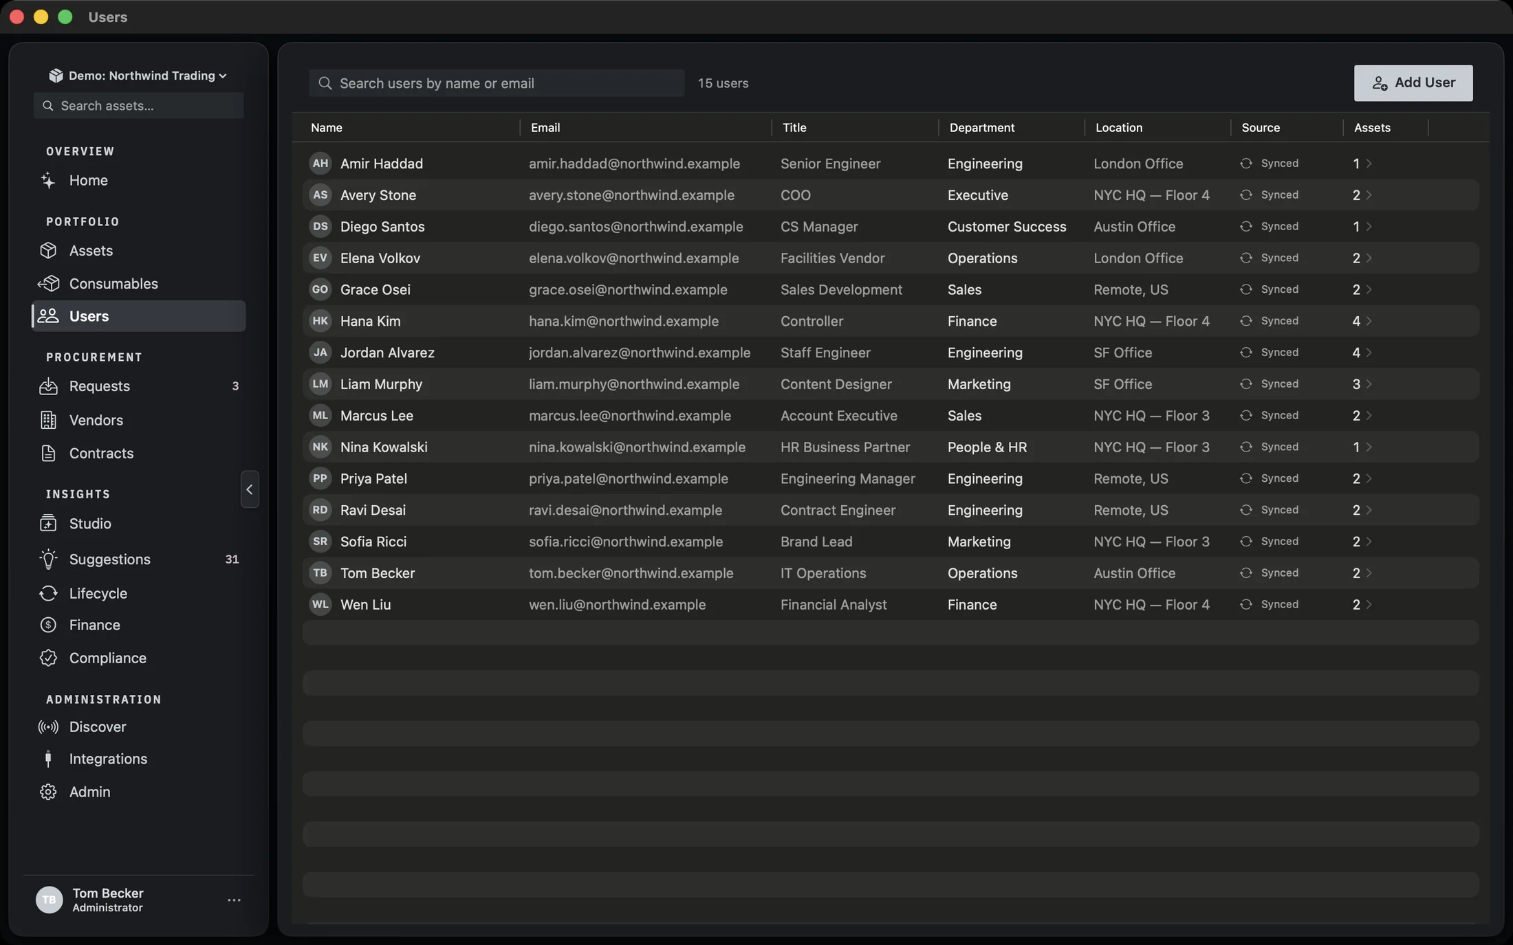
Task: Expand Jordan Alvarez's assets chevron
Action: tap(1369, 353)
